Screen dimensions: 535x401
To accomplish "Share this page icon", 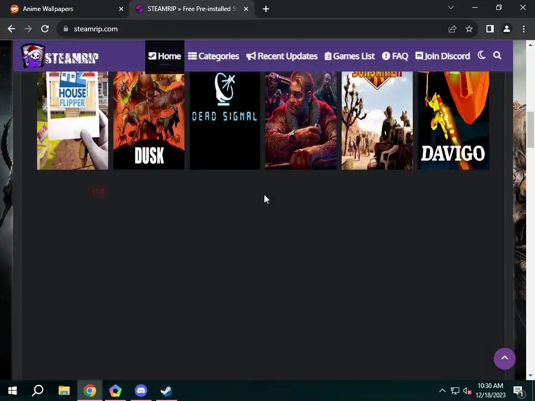I will (x=452, y=29).
